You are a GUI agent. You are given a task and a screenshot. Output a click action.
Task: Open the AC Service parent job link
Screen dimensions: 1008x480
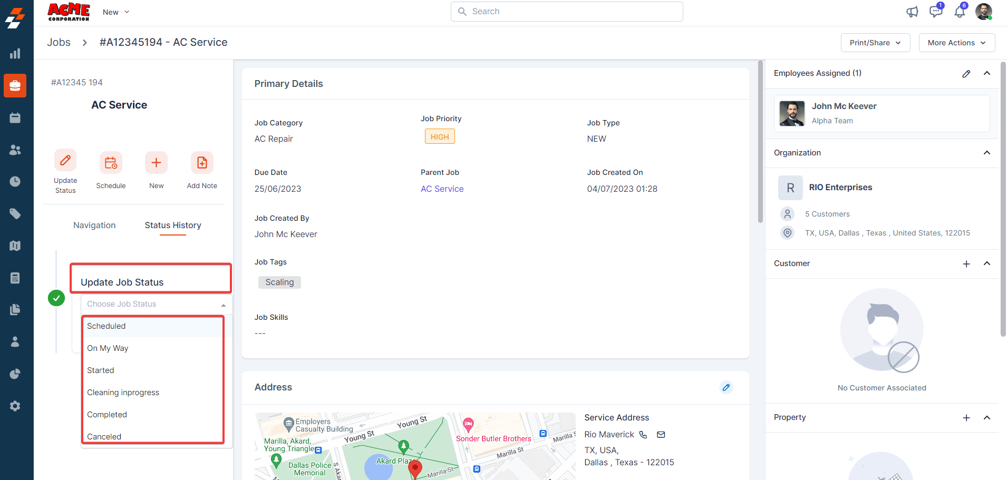pyautogui.click(x=442, y=189)
